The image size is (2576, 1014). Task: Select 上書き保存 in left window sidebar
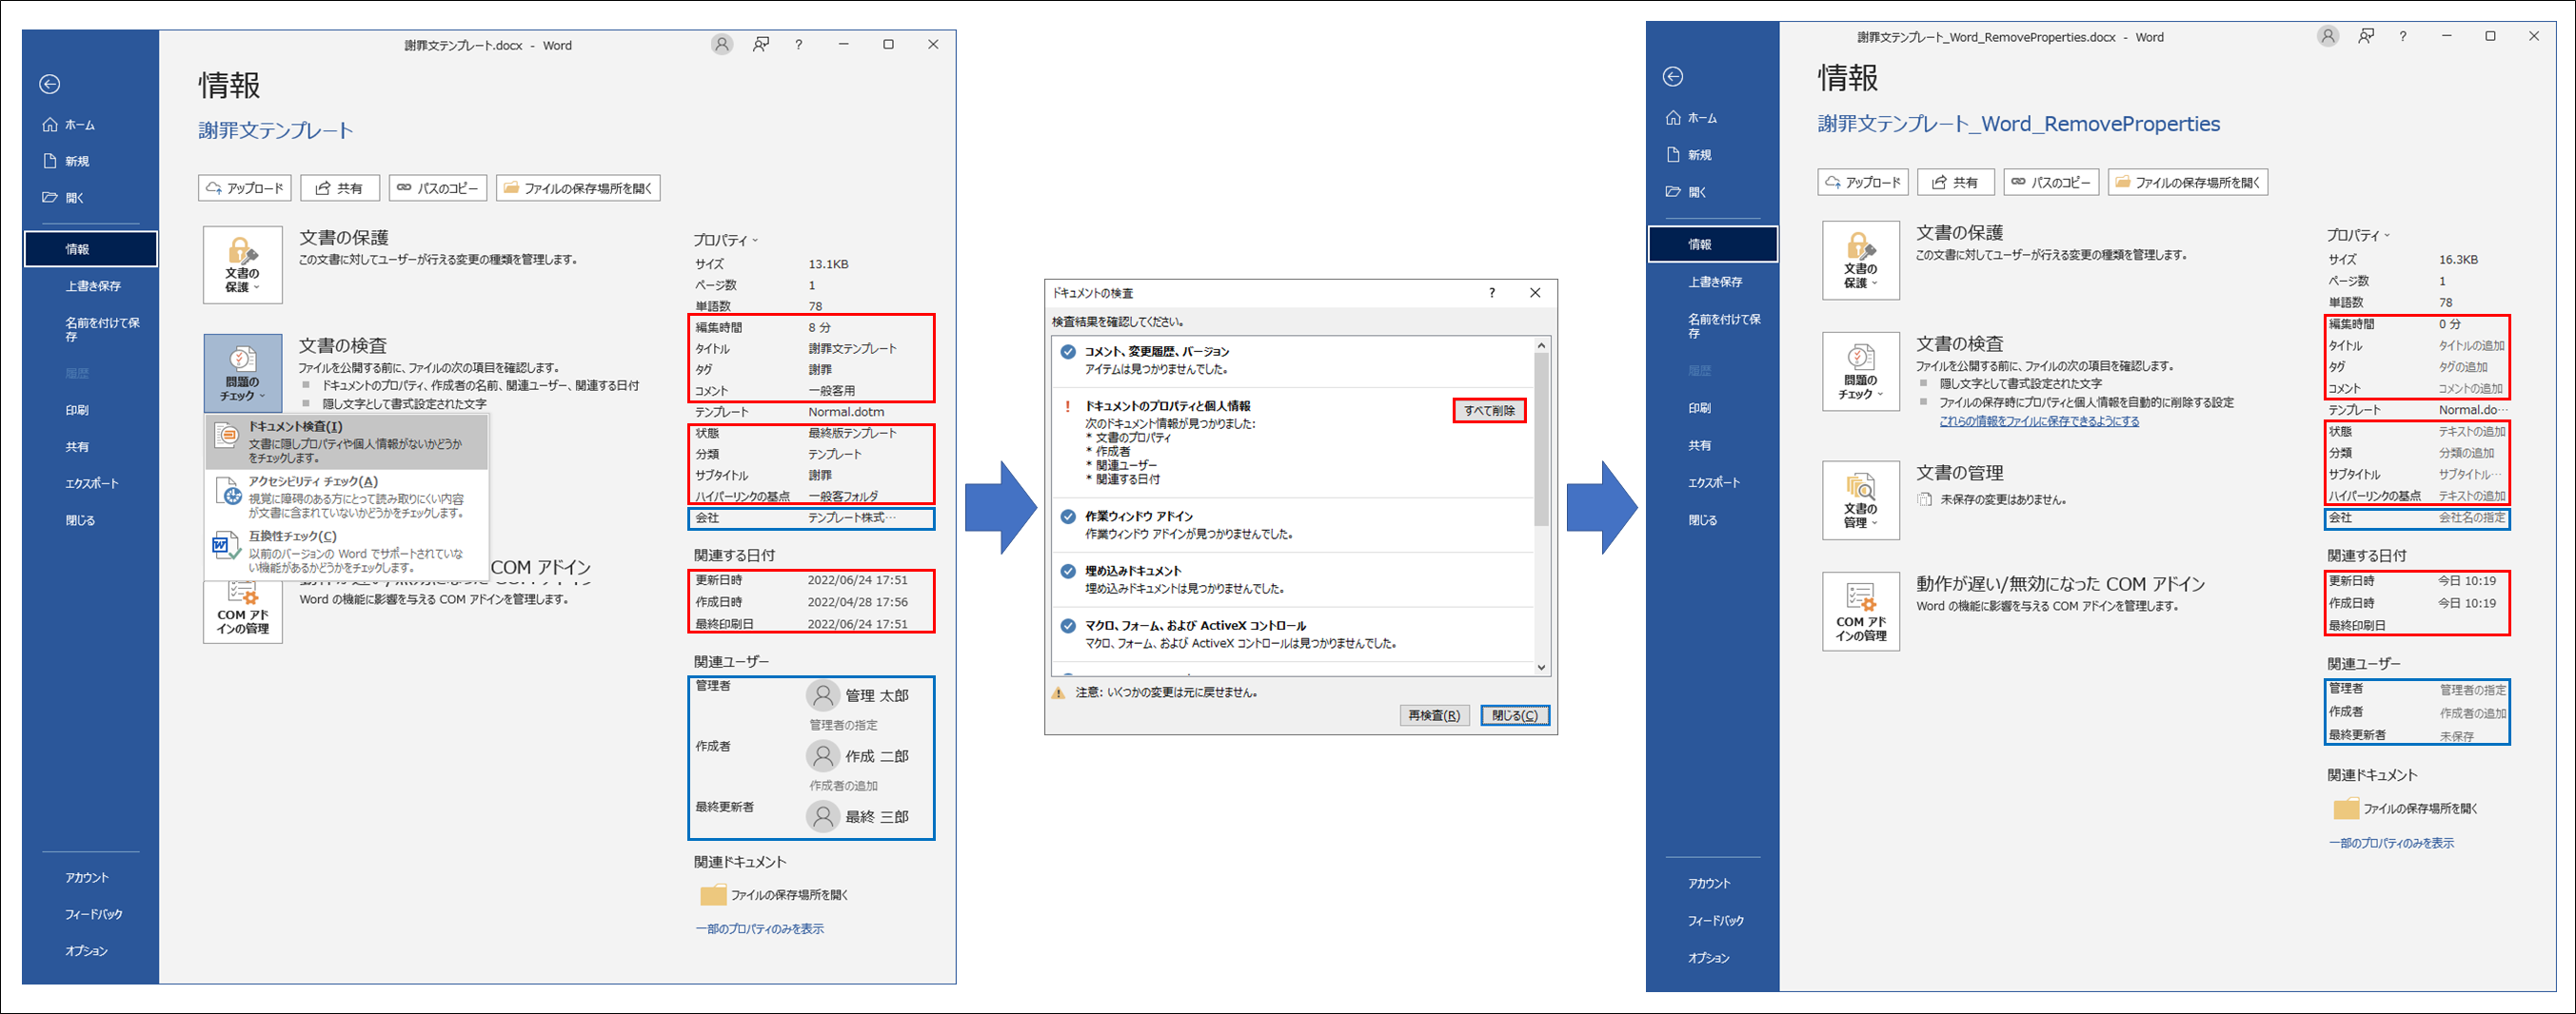pyautogui.click(x=93, y=285)
